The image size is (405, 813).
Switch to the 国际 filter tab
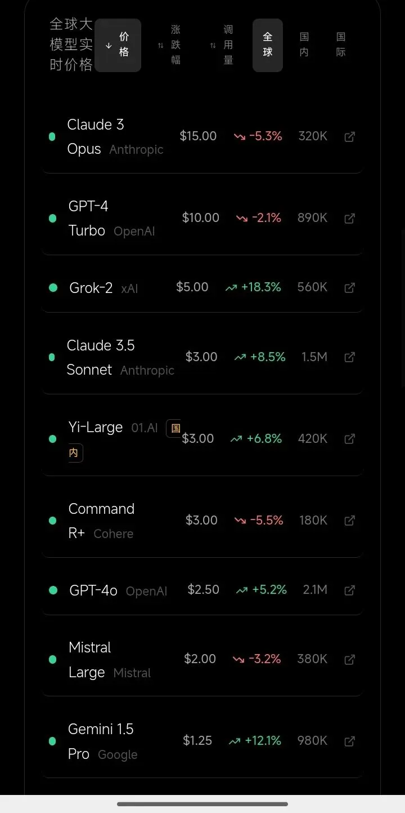(x=340, y=45)
